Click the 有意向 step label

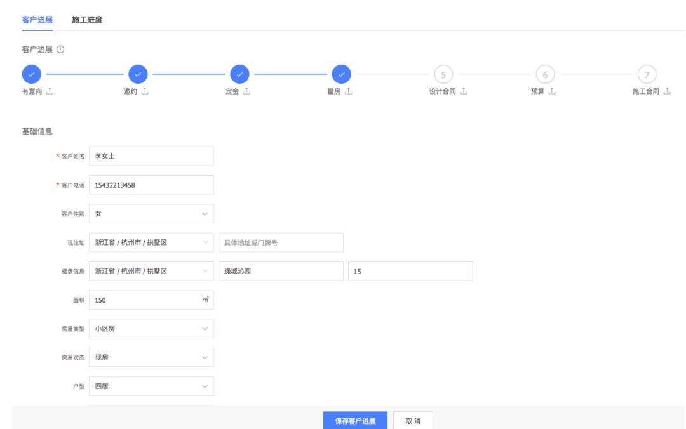click(32, 91)
